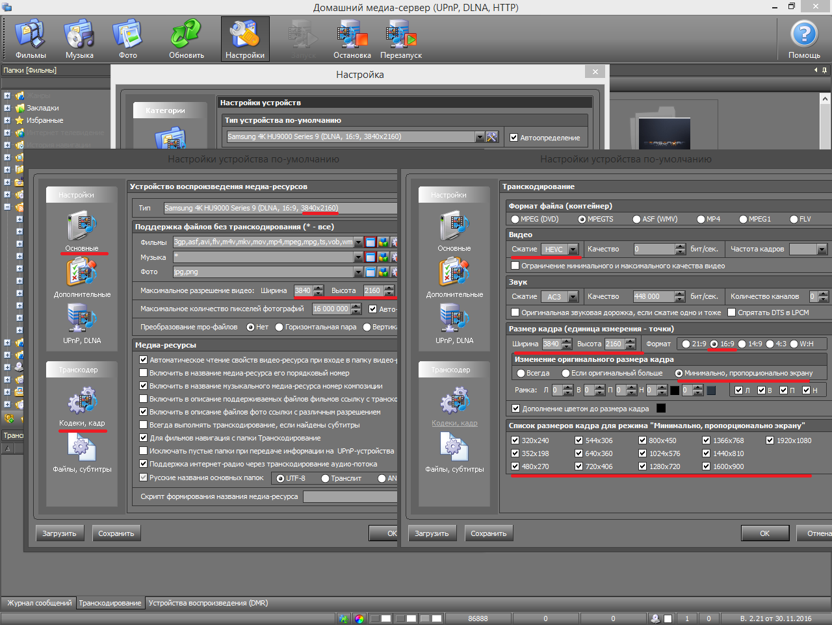Click the Музыка toolbar icon

(x=79, y=39)
